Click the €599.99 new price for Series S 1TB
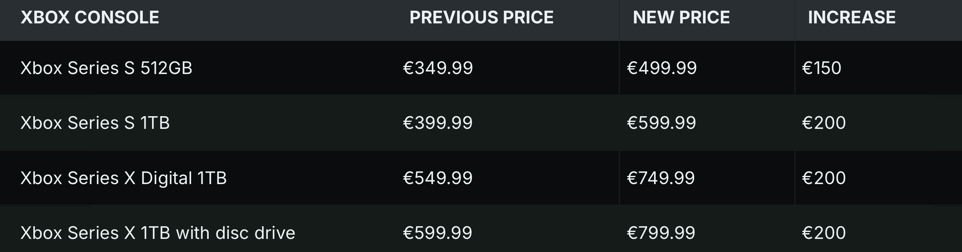This screenshot has width=962, height=252. (661, 123)
